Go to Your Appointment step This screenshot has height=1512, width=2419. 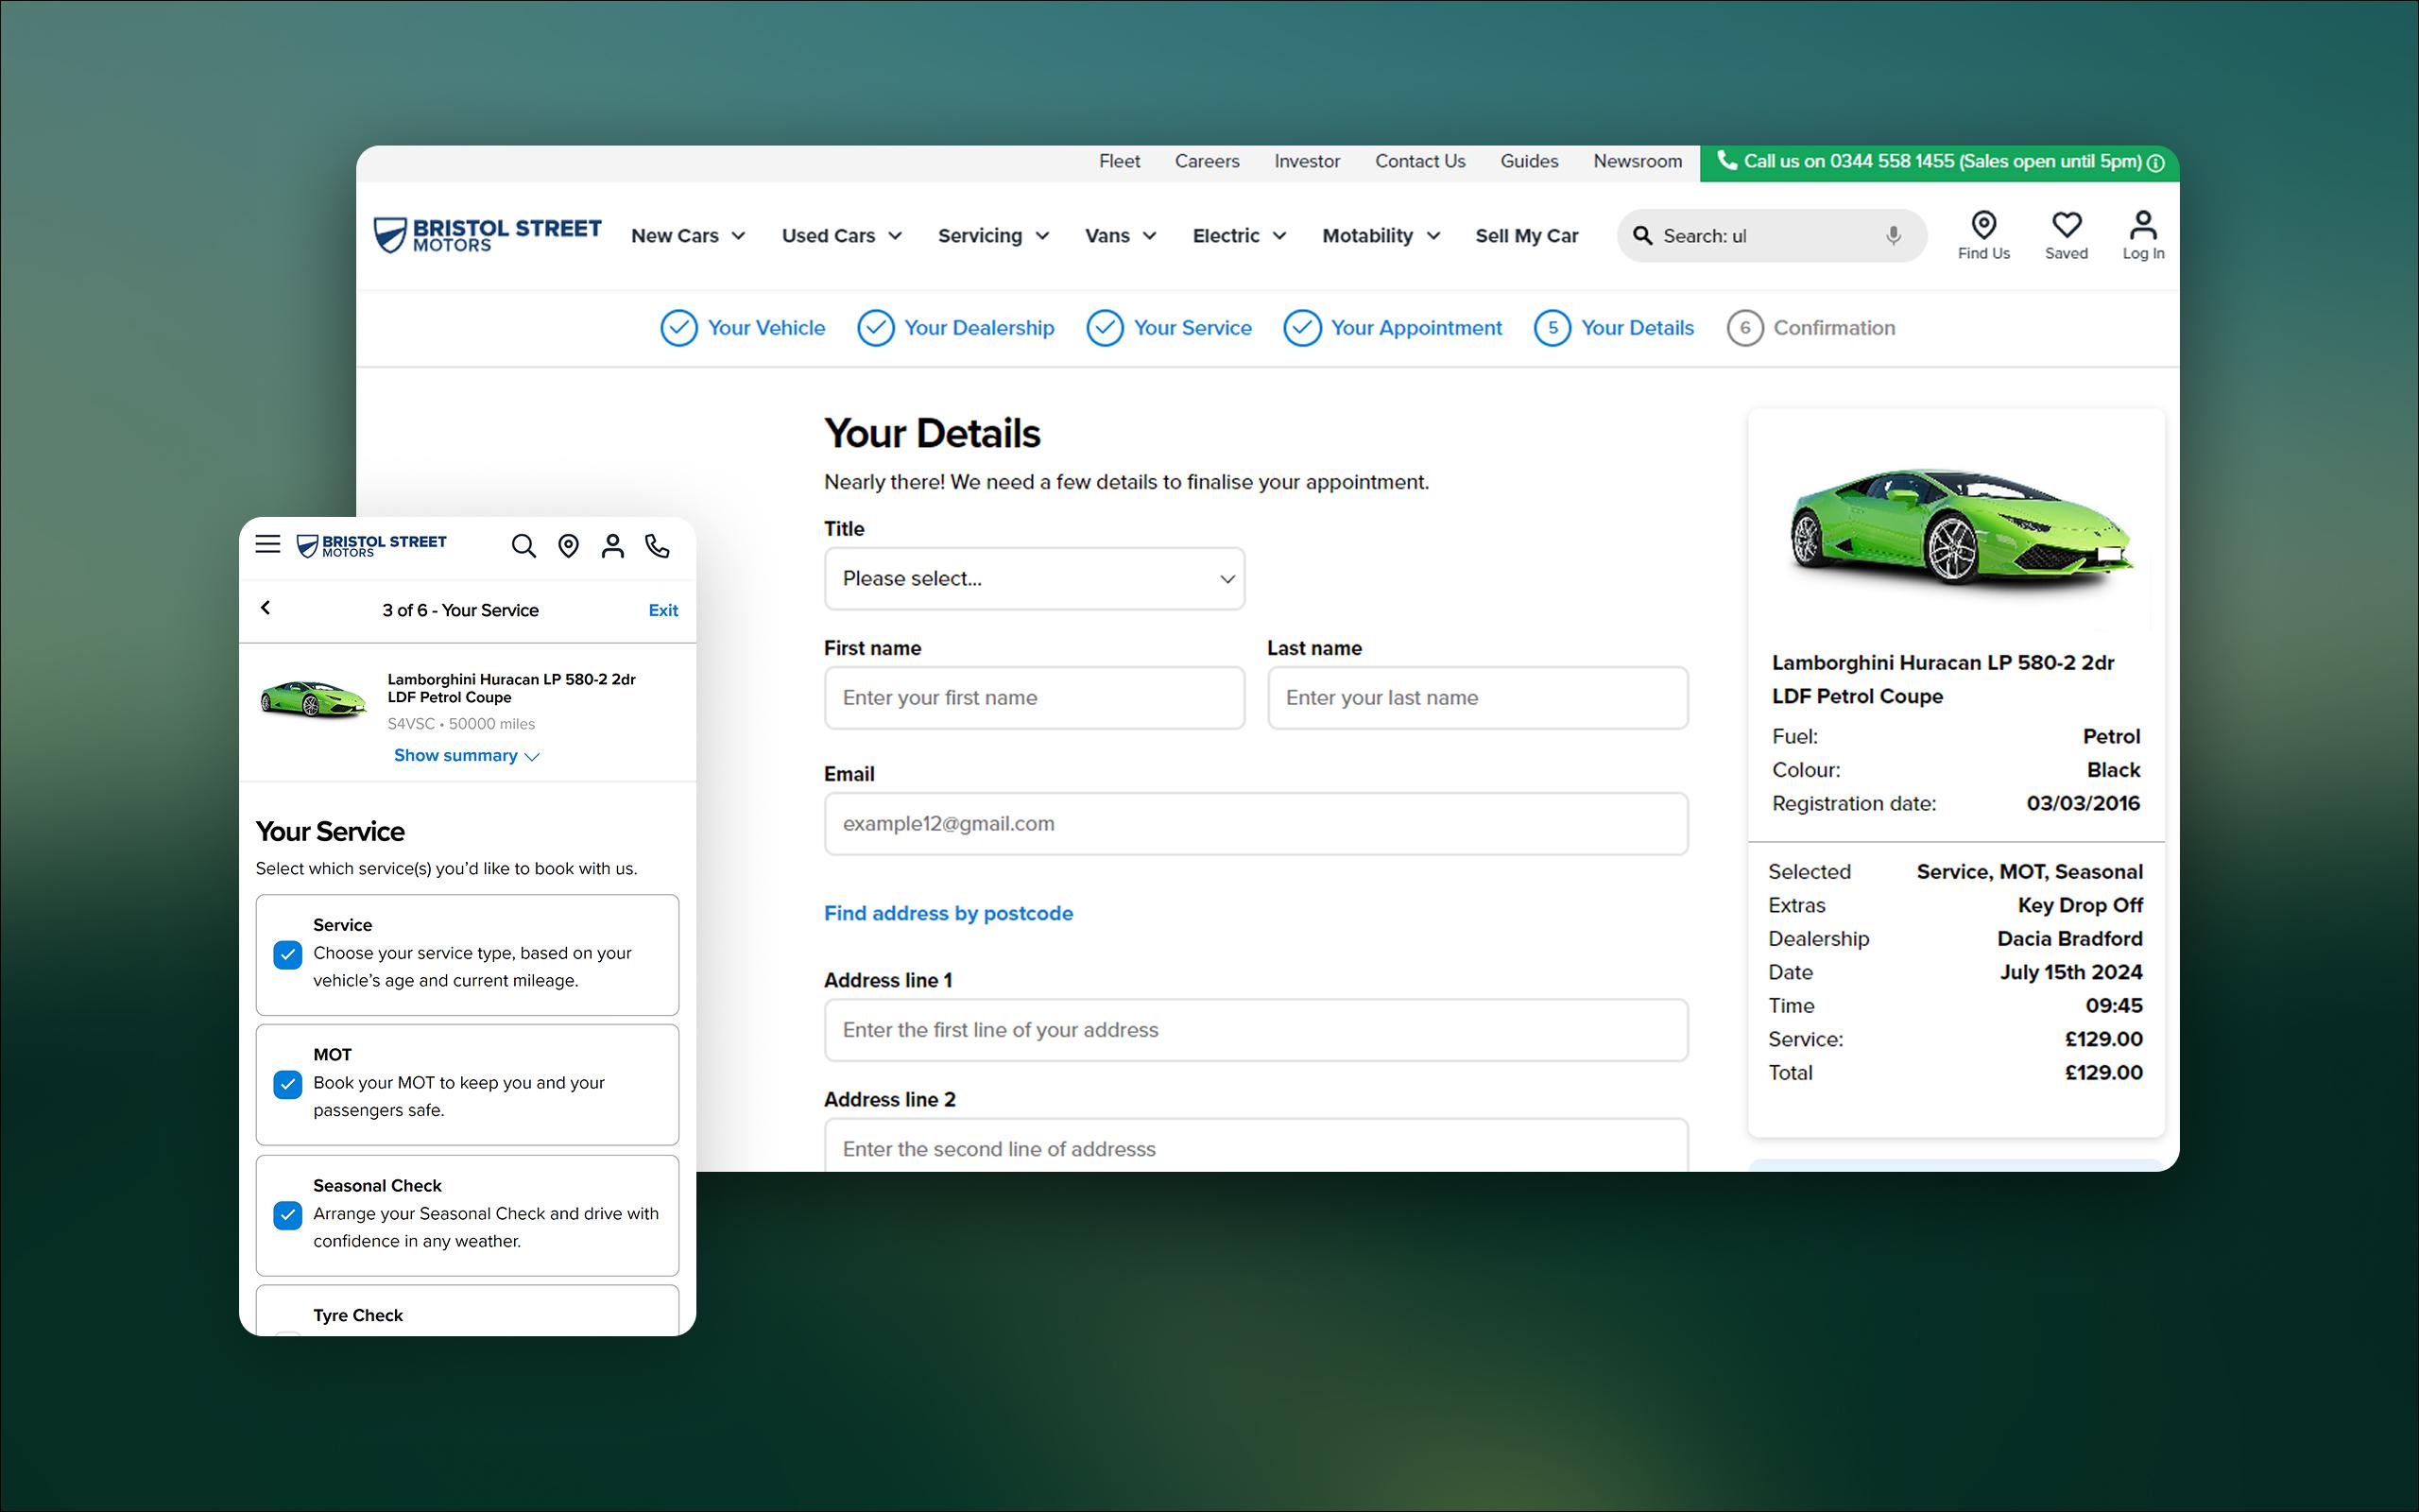[x=1394, y=328]
